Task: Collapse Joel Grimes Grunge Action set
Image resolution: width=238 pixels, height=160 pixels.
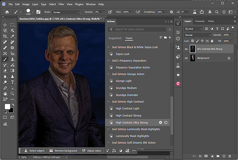Action: (108, 74)
